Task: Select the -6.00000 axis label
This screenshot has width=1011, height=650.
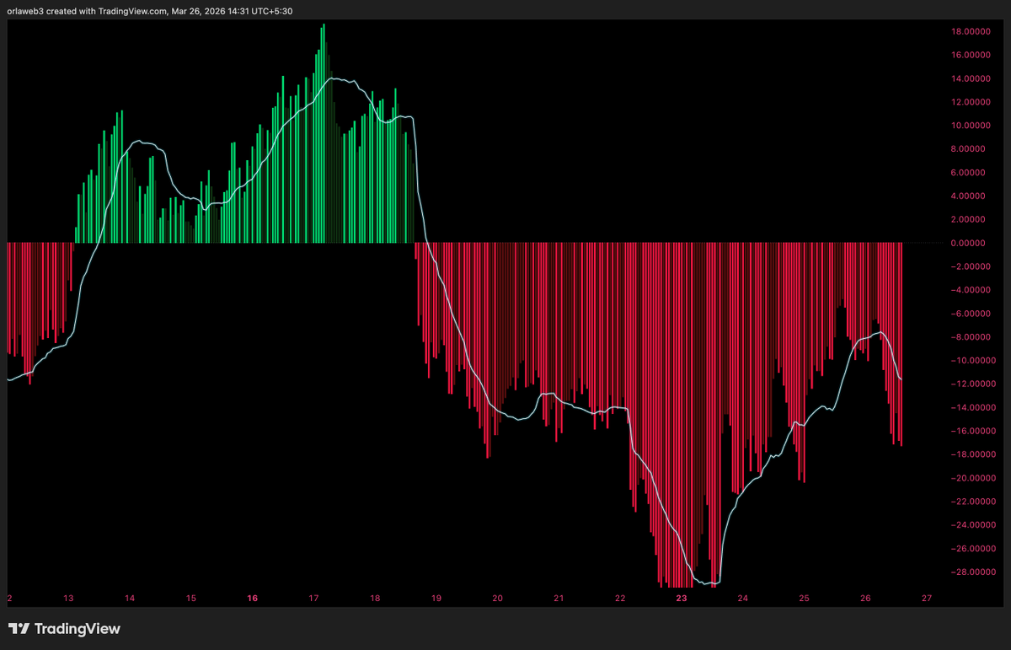Action: pos(970,314)
